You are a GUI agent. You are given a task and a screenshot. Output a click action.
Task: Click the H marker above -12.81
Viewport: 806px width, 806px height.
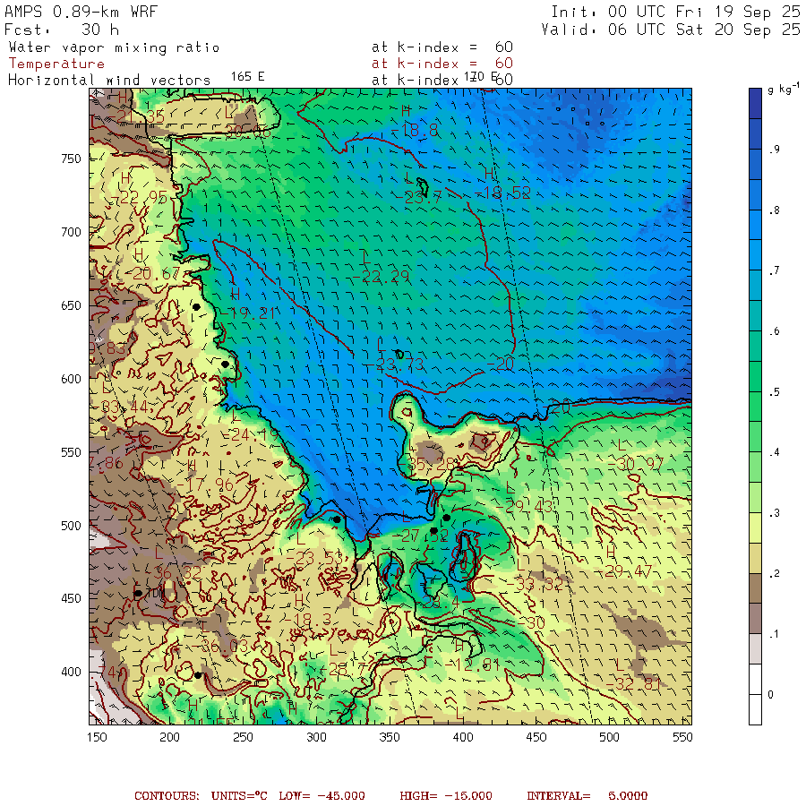tap(458, 645)
